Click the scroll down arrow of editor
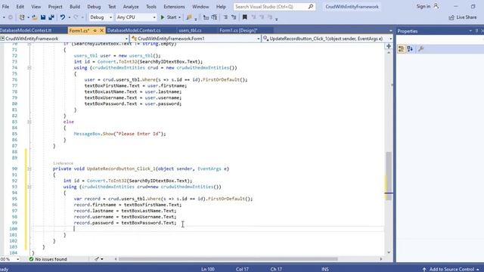Viewport: 484px width, 272px height. tap(389, 252)
